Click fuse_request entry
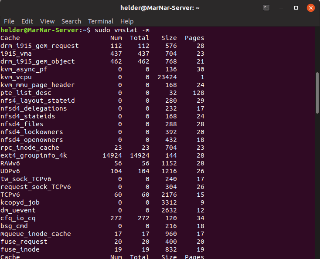Image resolution: width=320 pixels, height=259 pixels. click(24, 242)
